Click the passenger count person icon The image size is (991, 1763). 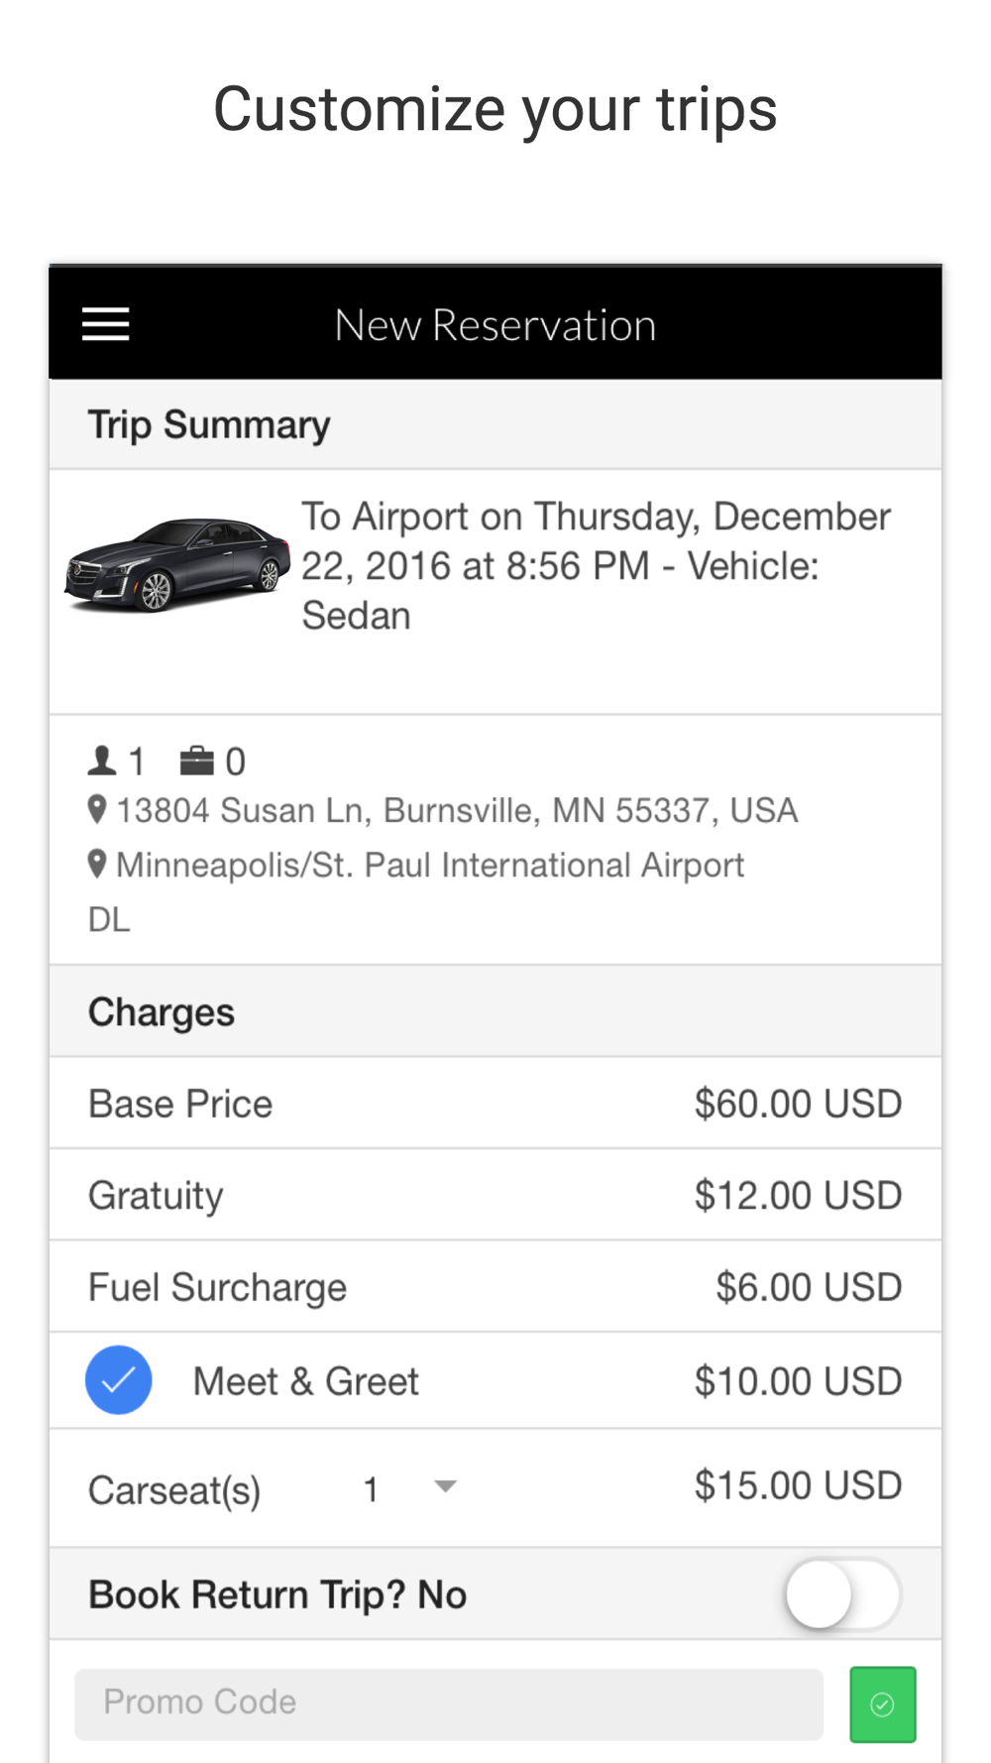[101, 761]
